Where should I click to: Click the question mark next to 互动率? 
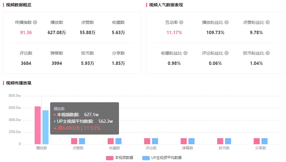pos(181,22)
